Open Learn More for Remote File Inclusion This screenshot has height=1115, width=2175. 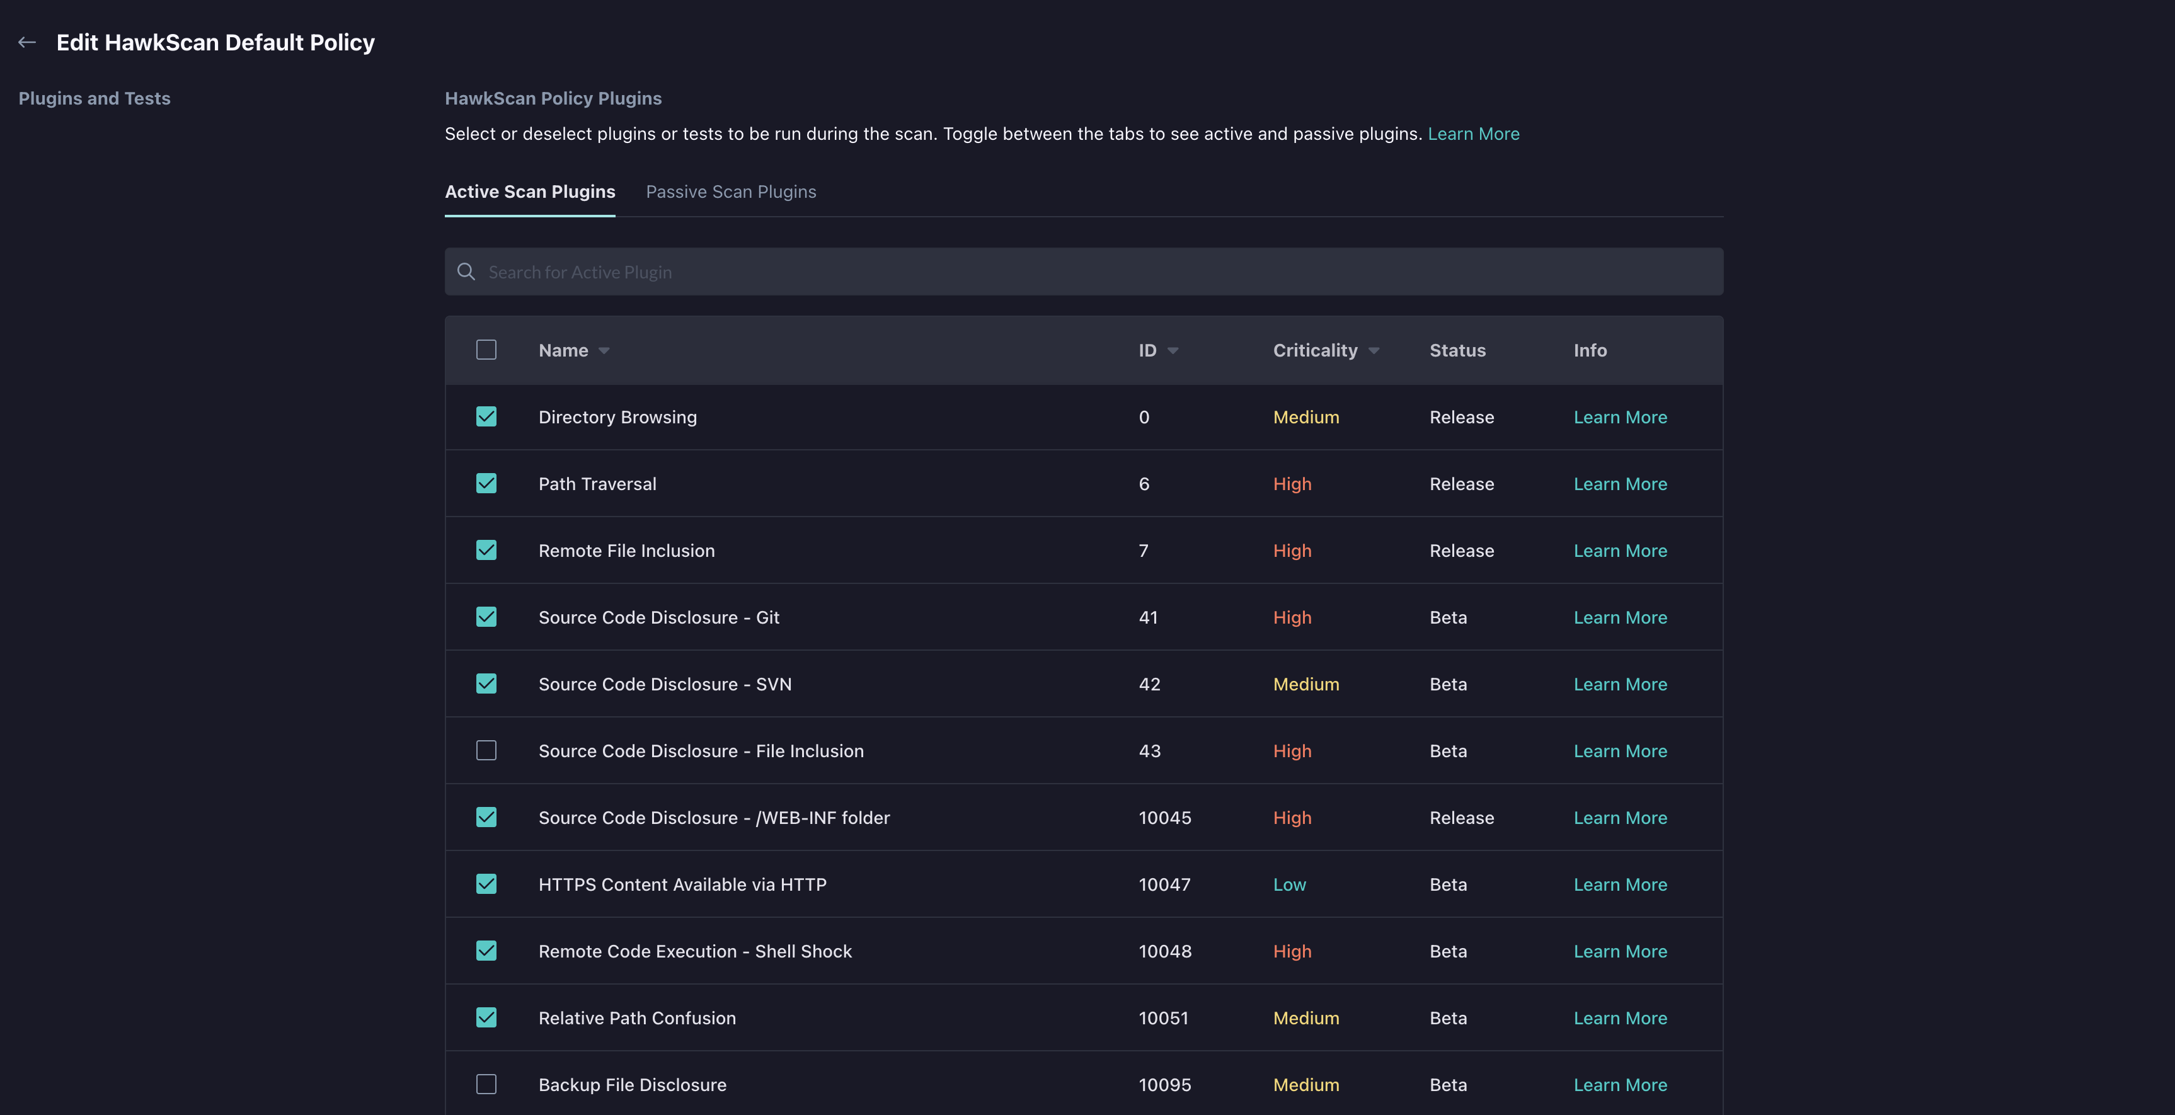point(1621,551)
